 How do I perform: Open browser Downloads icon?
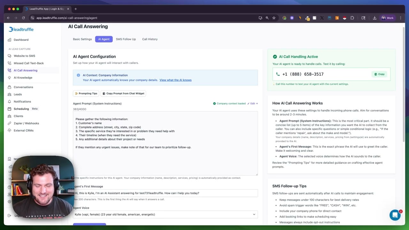[374, 18]
